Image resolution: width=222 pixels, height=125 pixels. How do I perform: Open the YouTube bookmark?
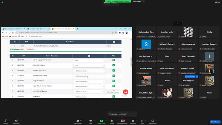(13, 36)
